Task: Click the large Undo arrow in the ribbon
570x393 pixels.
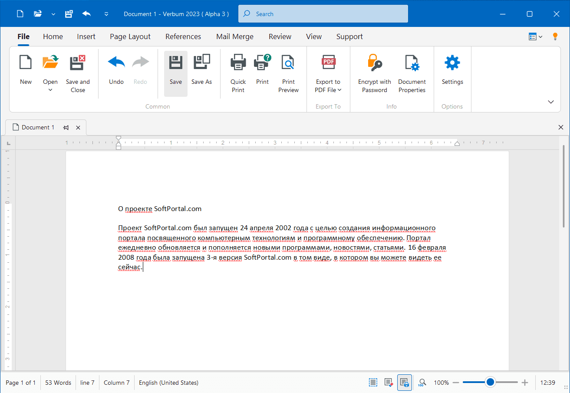Action: pos(116,63)
